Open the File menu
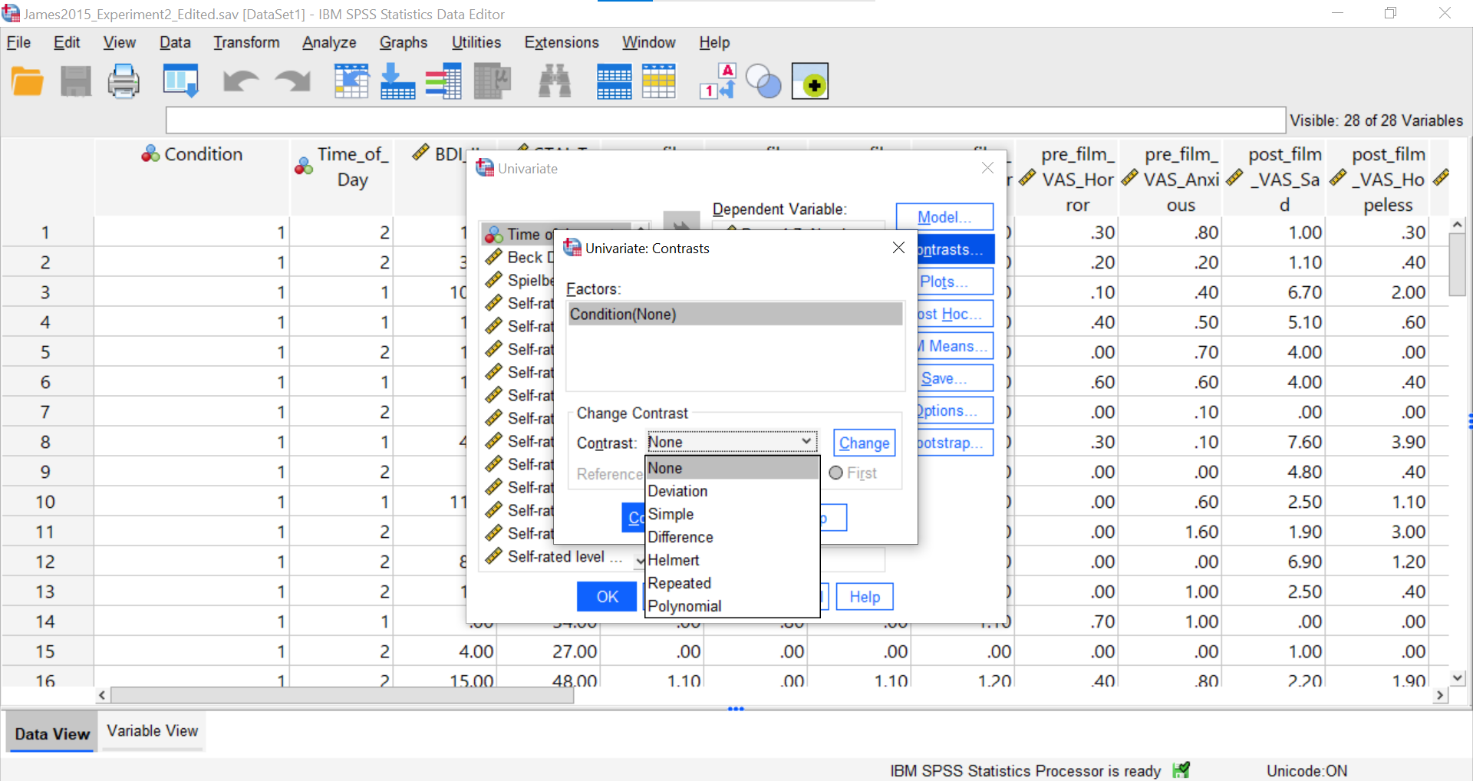Screen dimensions: 1473x781 [x=18, y=42]
